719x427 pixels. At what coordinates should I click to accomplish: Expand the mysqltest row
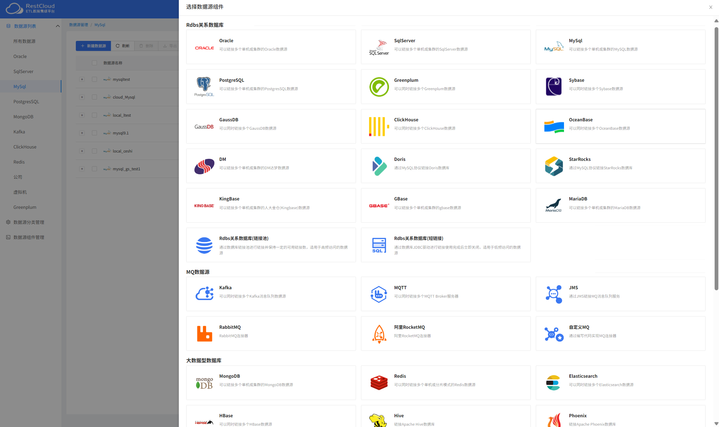[82, 79]
